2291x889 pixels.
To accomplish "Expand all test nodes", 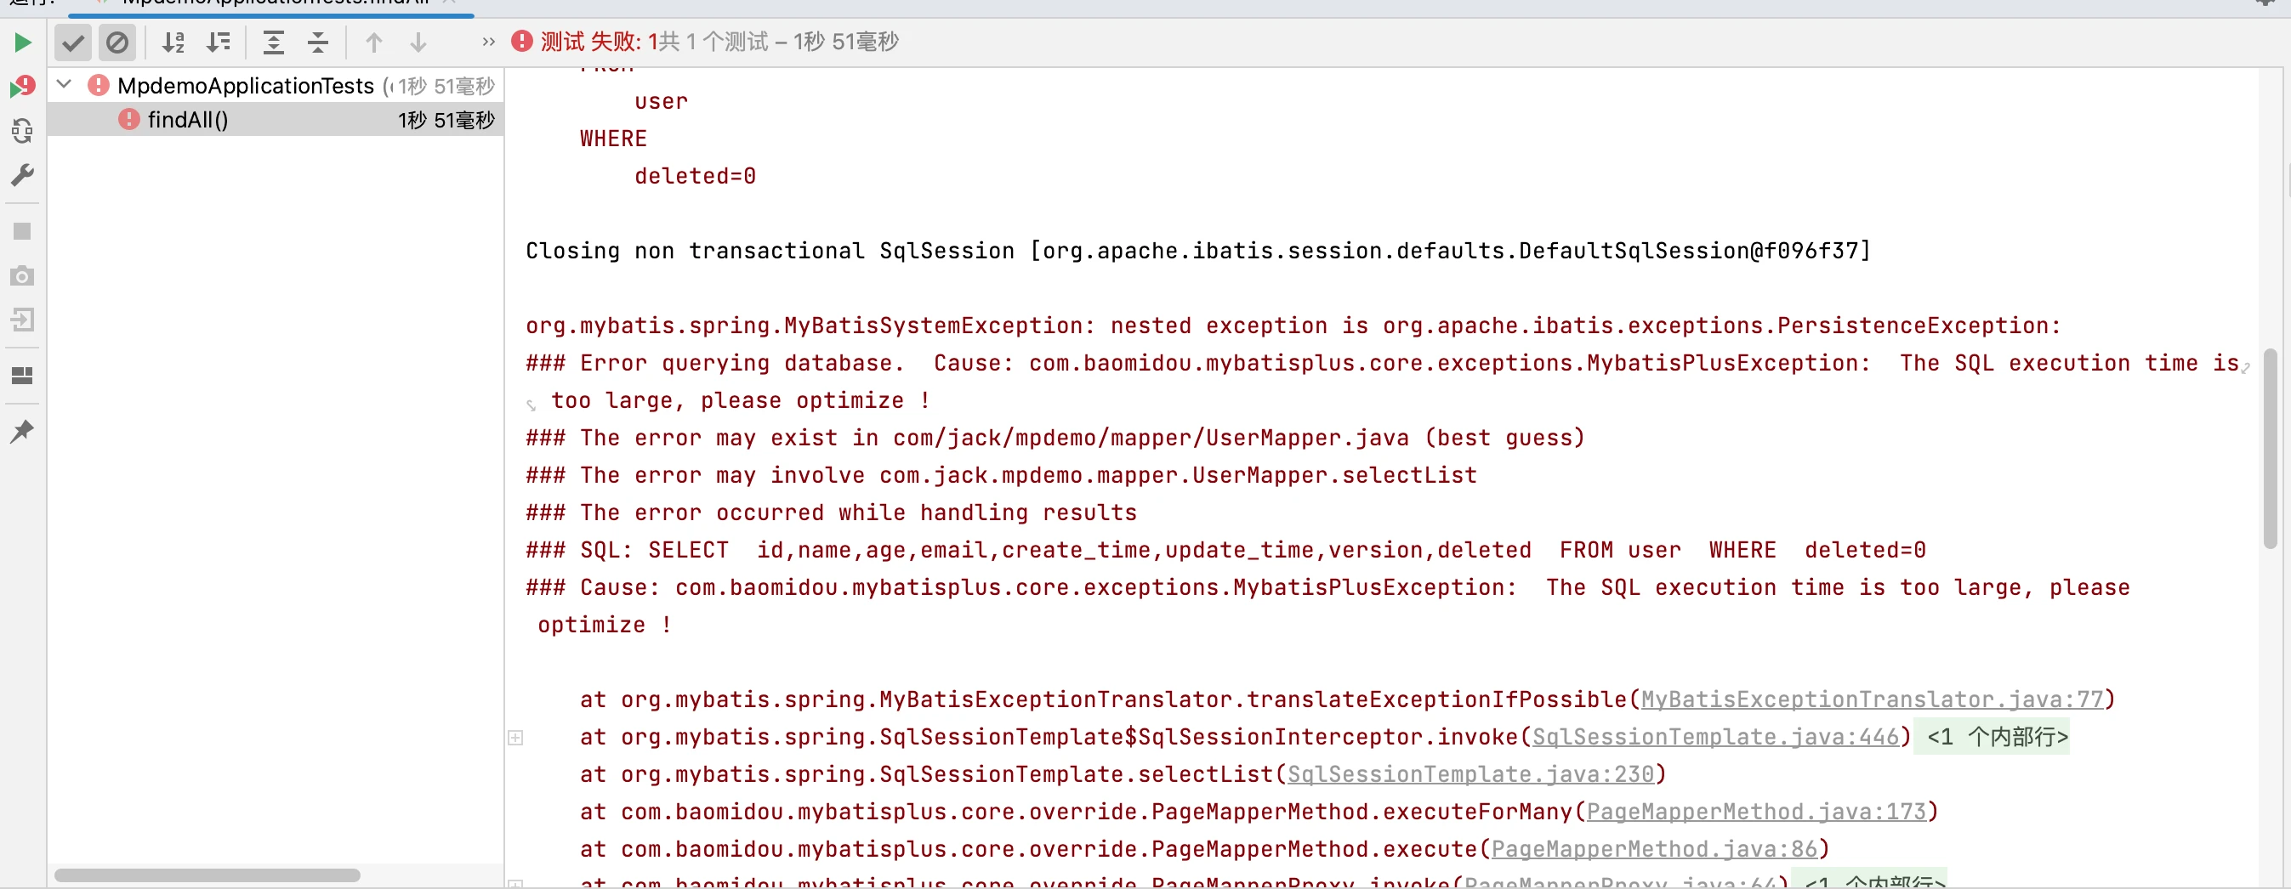I will (274, 42).
